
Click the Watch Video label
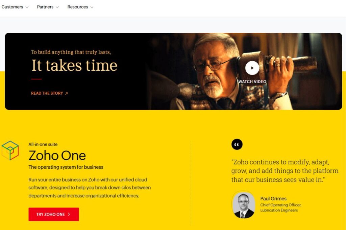[252, 81]
